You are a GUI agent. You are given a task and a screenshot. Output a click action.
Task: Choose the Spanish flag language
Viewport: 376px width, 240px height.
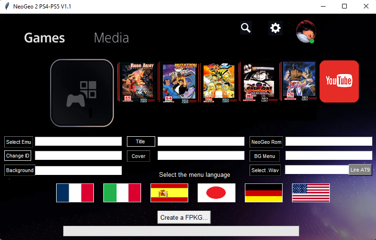[169, 193]
